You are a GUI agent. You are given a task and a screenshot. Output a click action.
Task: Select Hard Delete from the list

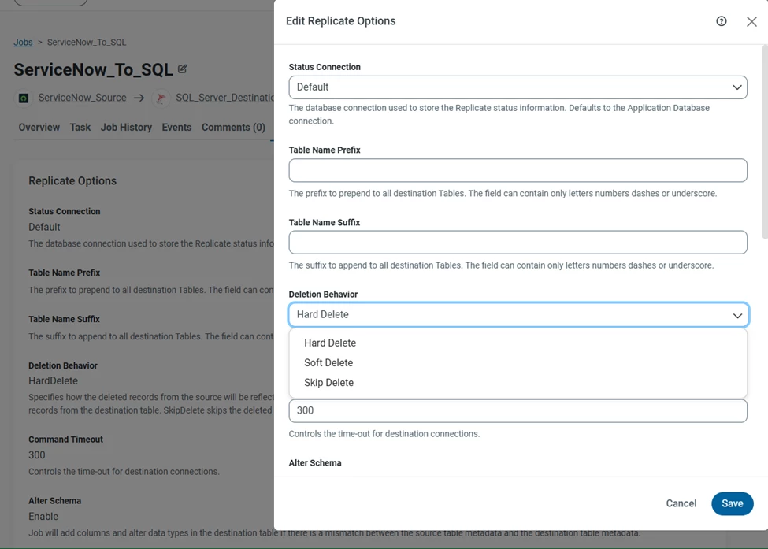329,343
